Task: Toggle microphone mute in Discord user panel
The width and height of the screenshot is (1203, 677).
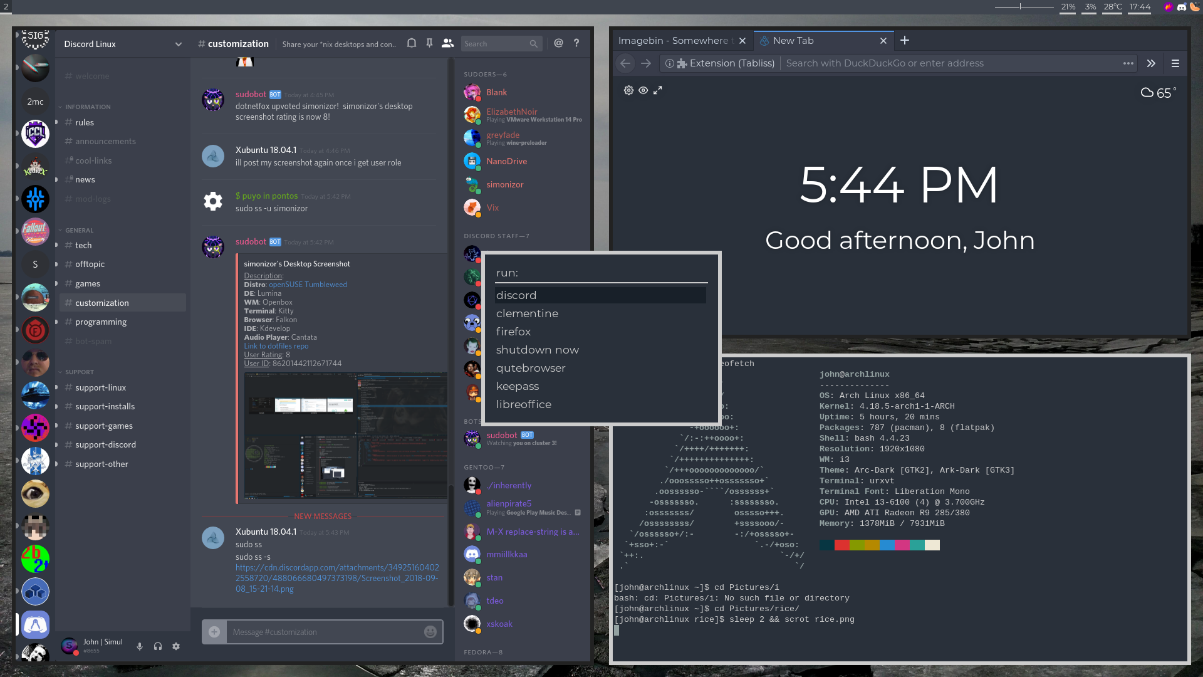Action: click(x=140, y=646)
